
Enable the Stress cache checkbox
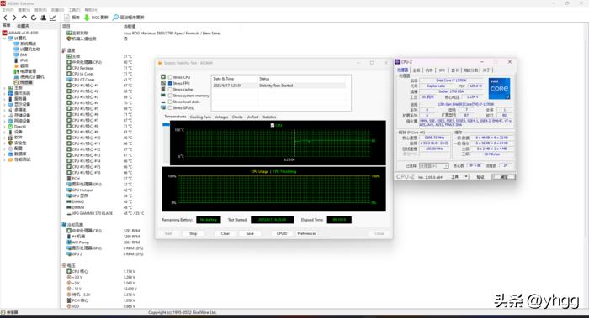point(170,90)
